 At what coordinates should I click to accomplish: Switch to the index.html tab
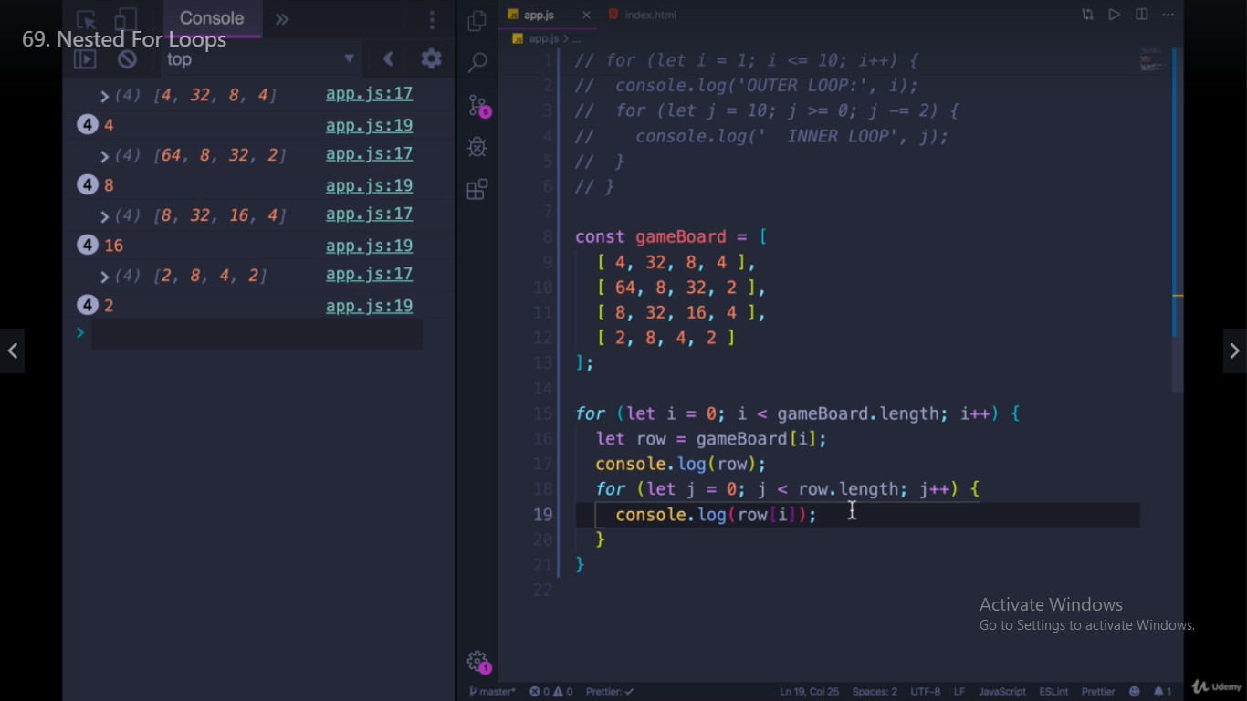[650, 14]
